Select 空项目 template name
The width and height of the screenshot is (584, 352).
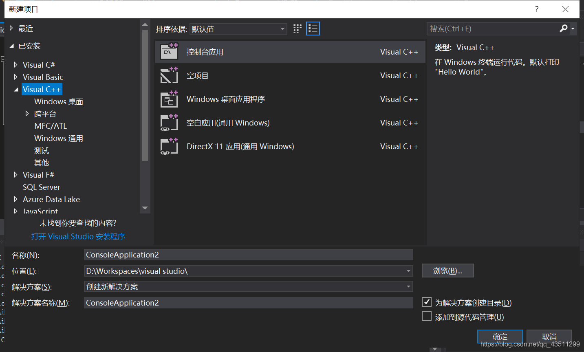(x=198, y=75)
